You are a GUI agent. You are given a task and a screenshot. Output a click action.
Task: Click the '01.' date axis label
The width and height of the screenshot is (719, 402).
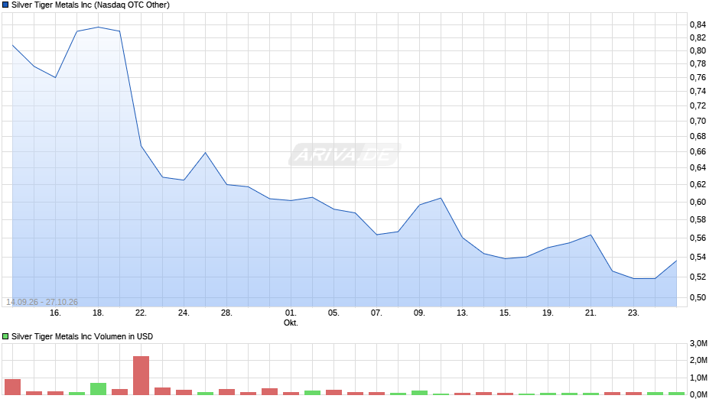click(291, 313)
